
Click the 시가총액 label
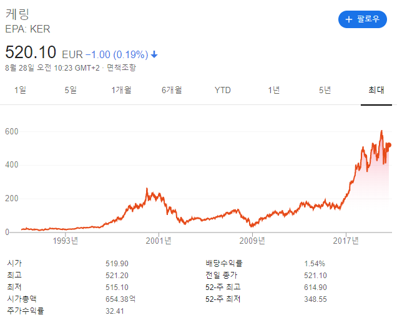[22, 299]
